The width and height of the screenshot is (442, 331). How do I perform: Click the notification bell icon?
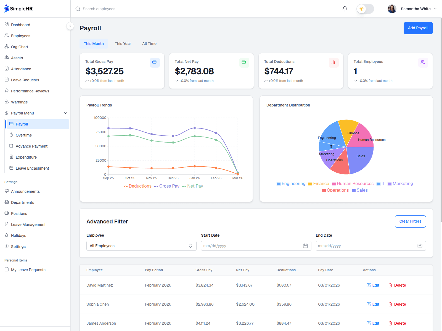point(345,9)
